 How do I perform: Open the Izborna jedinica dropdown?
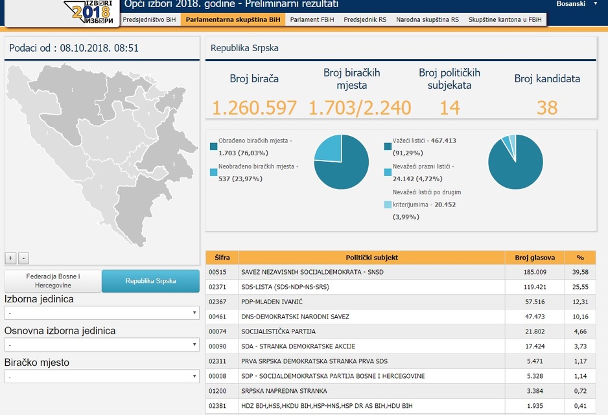click(x=102, y=313)
